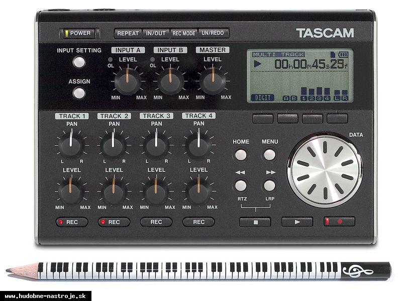Click the www.hudobne-nastroje.sk link
Image resolution: width=402 pixels, height=301 pixels.
[x=45, y=296]
